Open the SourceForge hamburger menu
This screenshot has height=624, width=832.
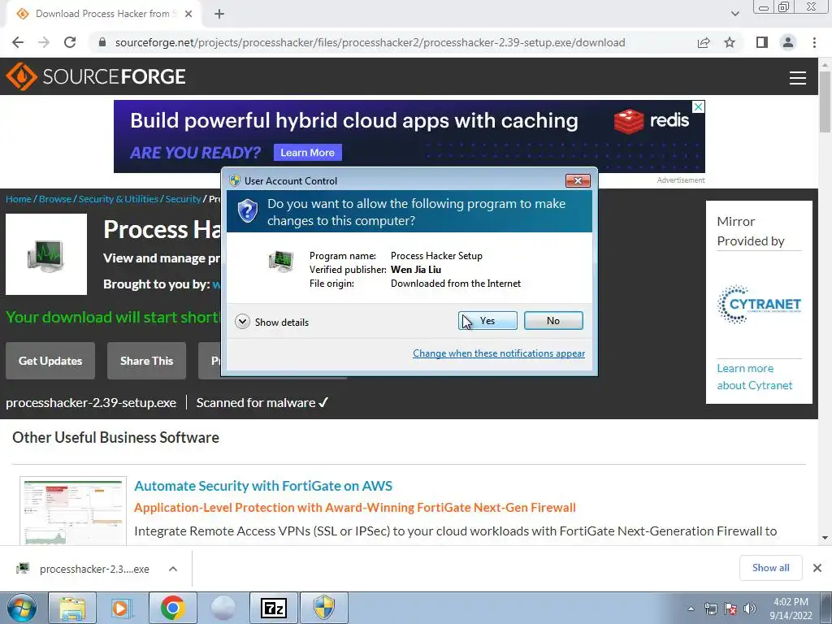tap(798, 77)
